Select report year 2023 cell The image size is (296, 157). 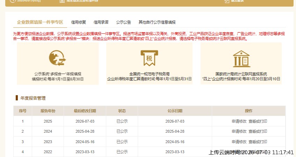click(x=48, y=142)
